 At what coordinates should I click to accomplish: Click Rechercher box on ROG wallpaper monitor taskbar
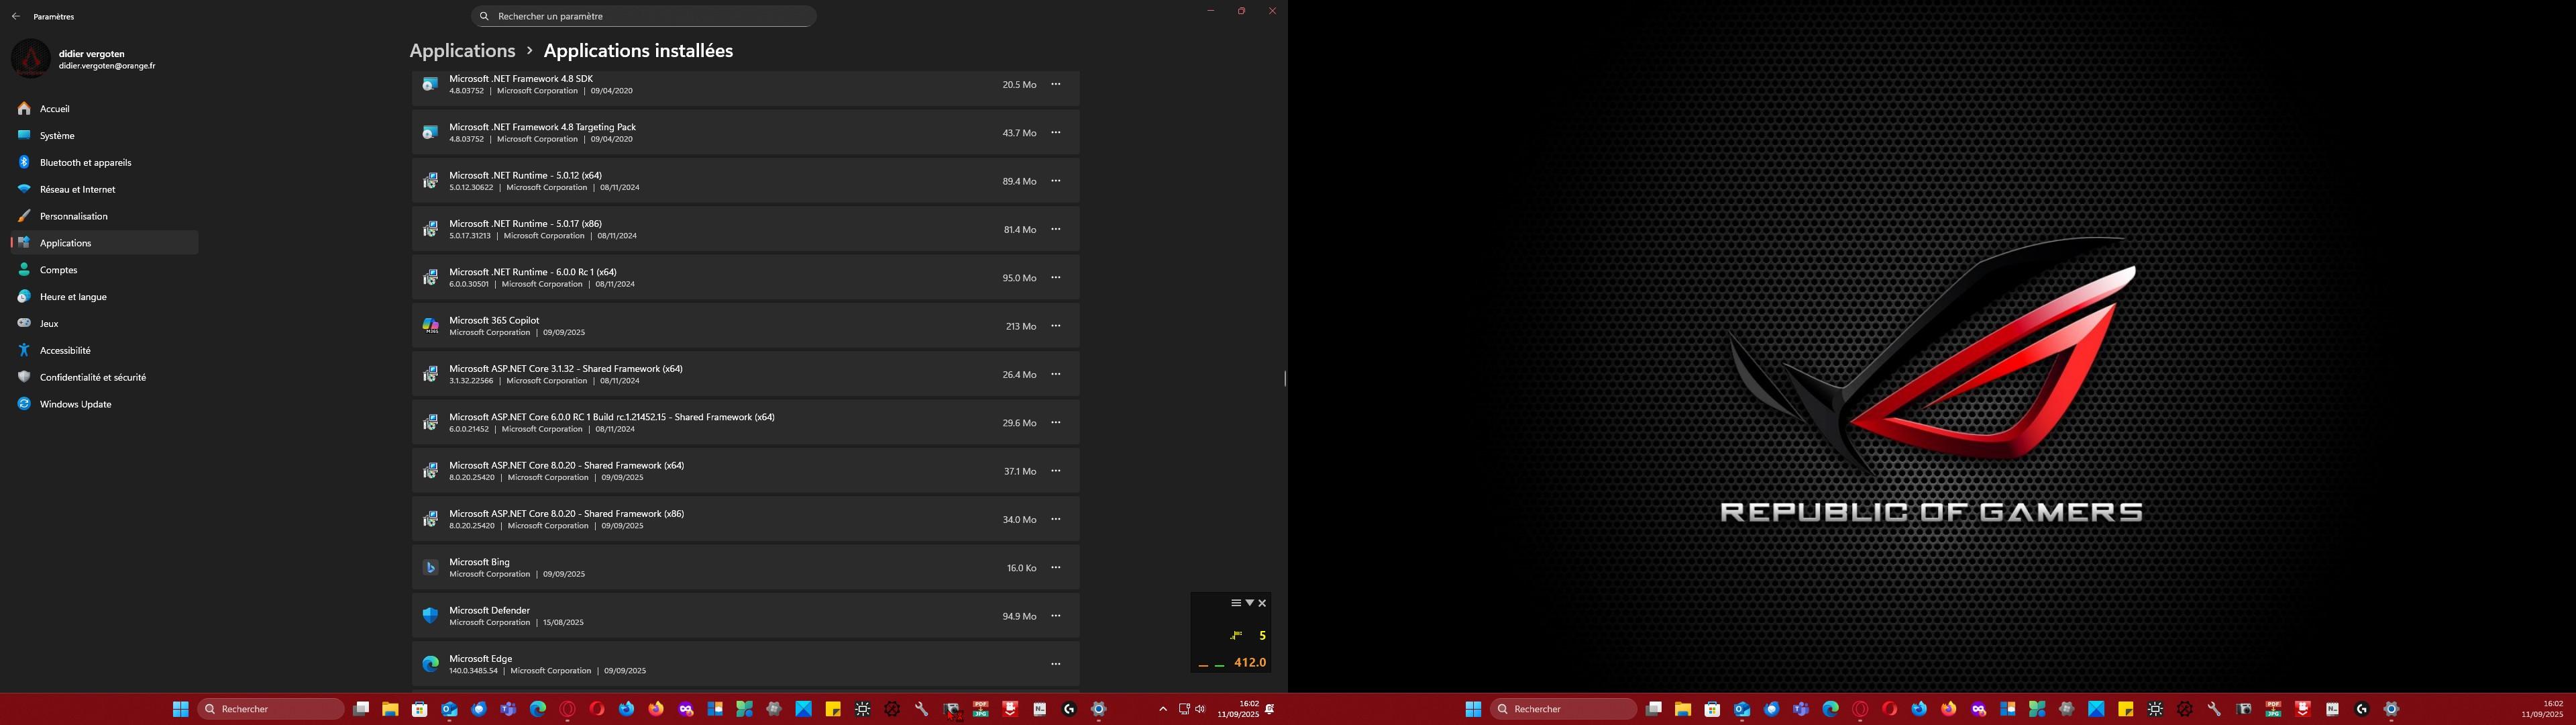[1564, 709]
